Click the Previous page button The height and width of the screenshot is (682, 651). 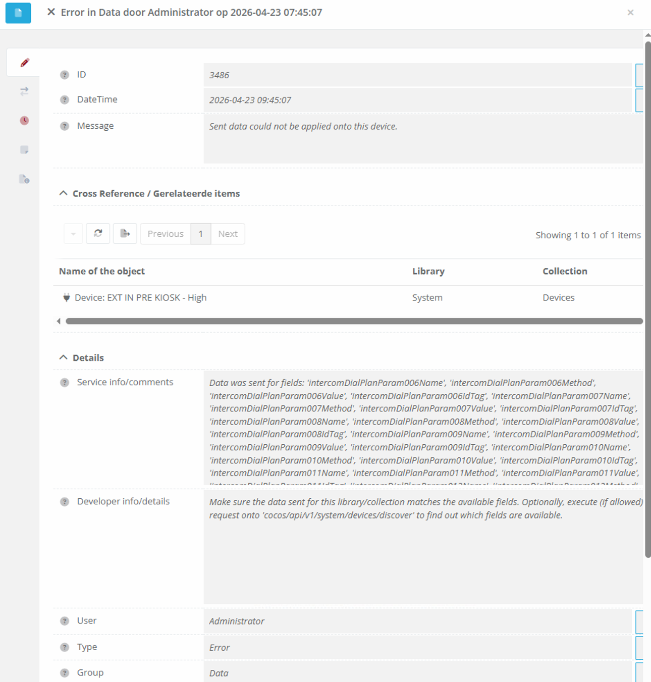tap(165, 234)
